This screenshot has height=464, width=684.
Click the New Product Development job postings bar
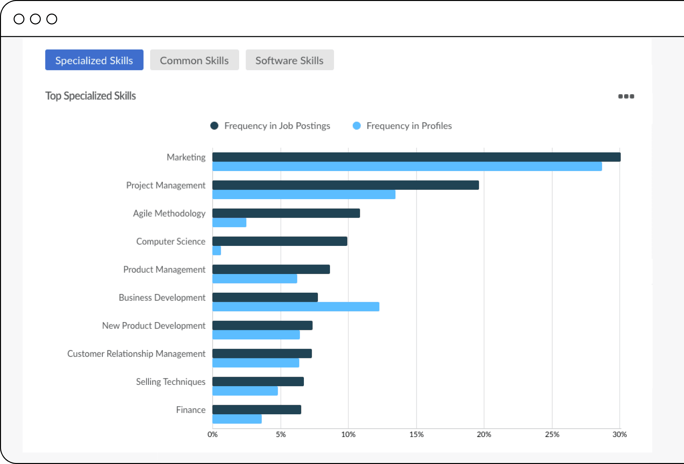click(262, 325)
